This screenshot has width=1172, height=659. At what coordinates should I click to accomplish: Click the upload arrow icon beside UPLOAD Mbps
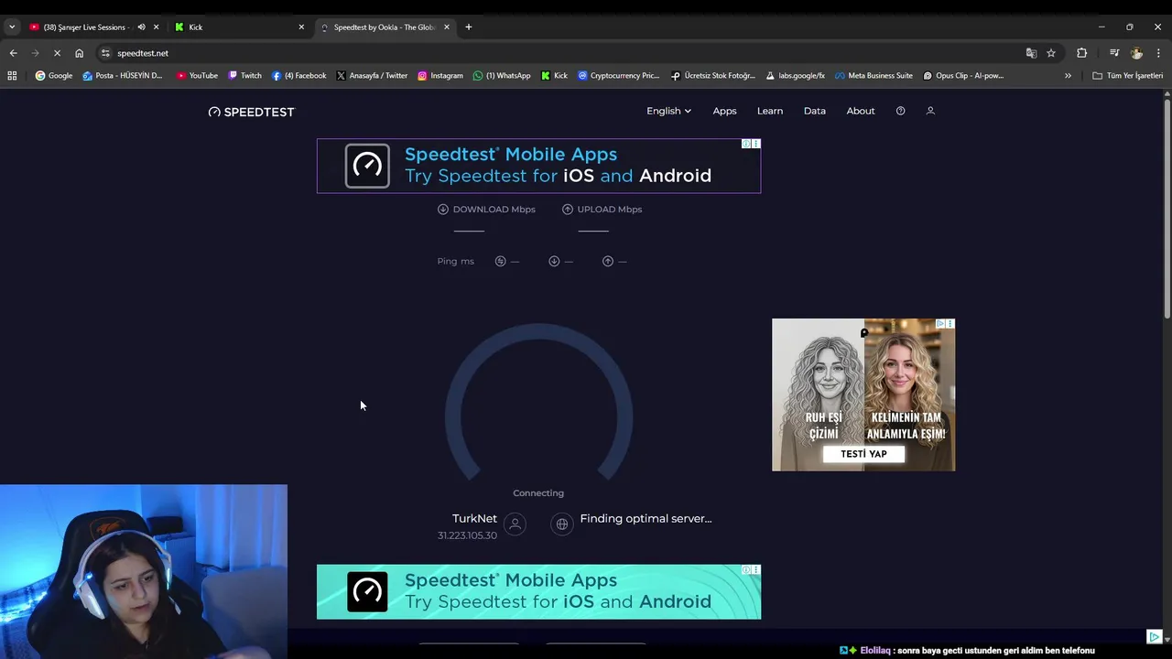[x=568, y=209]
